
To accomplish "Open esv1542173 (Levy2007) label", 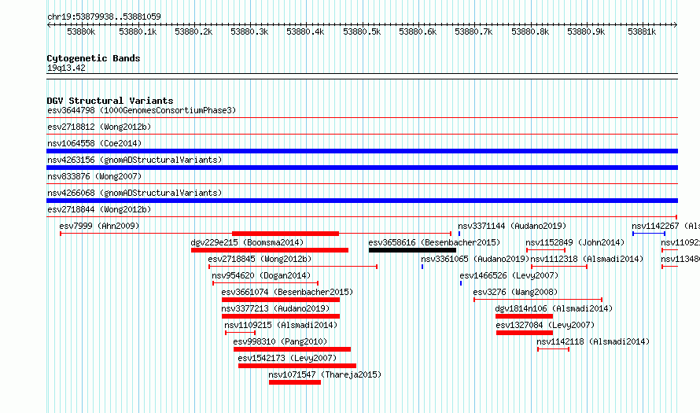I will [287, 358].
